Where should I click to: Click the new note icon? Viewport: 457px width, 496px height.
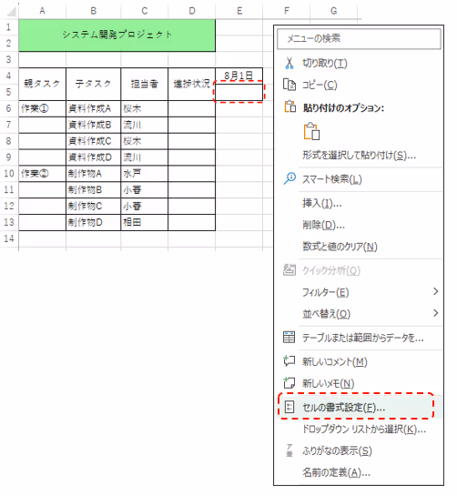pyautogui.click(x=289, y=382)
